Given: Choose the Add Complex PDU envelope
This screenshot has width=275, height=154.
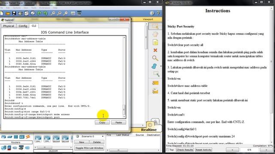Looking at the screenshot, I should coord(155,91).
